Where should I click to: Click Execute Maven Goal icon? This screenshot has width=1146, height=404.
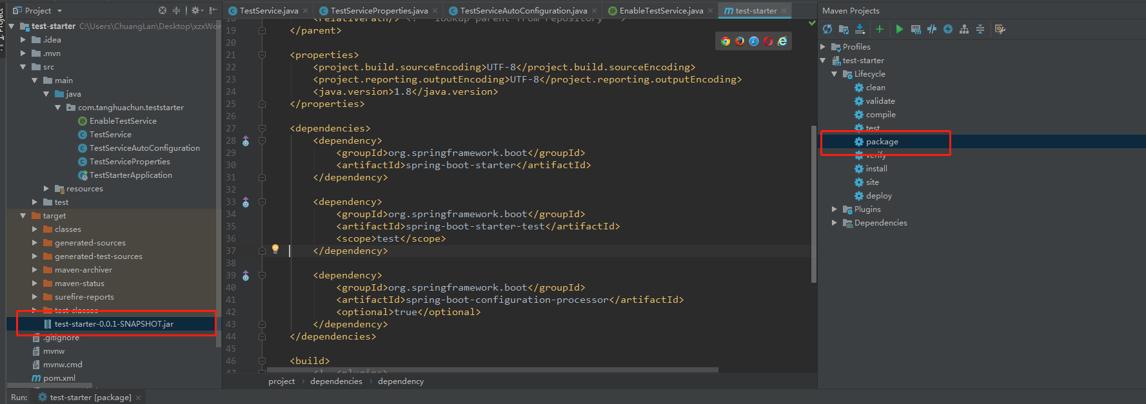pyautogui.click(x=916, y=29)
